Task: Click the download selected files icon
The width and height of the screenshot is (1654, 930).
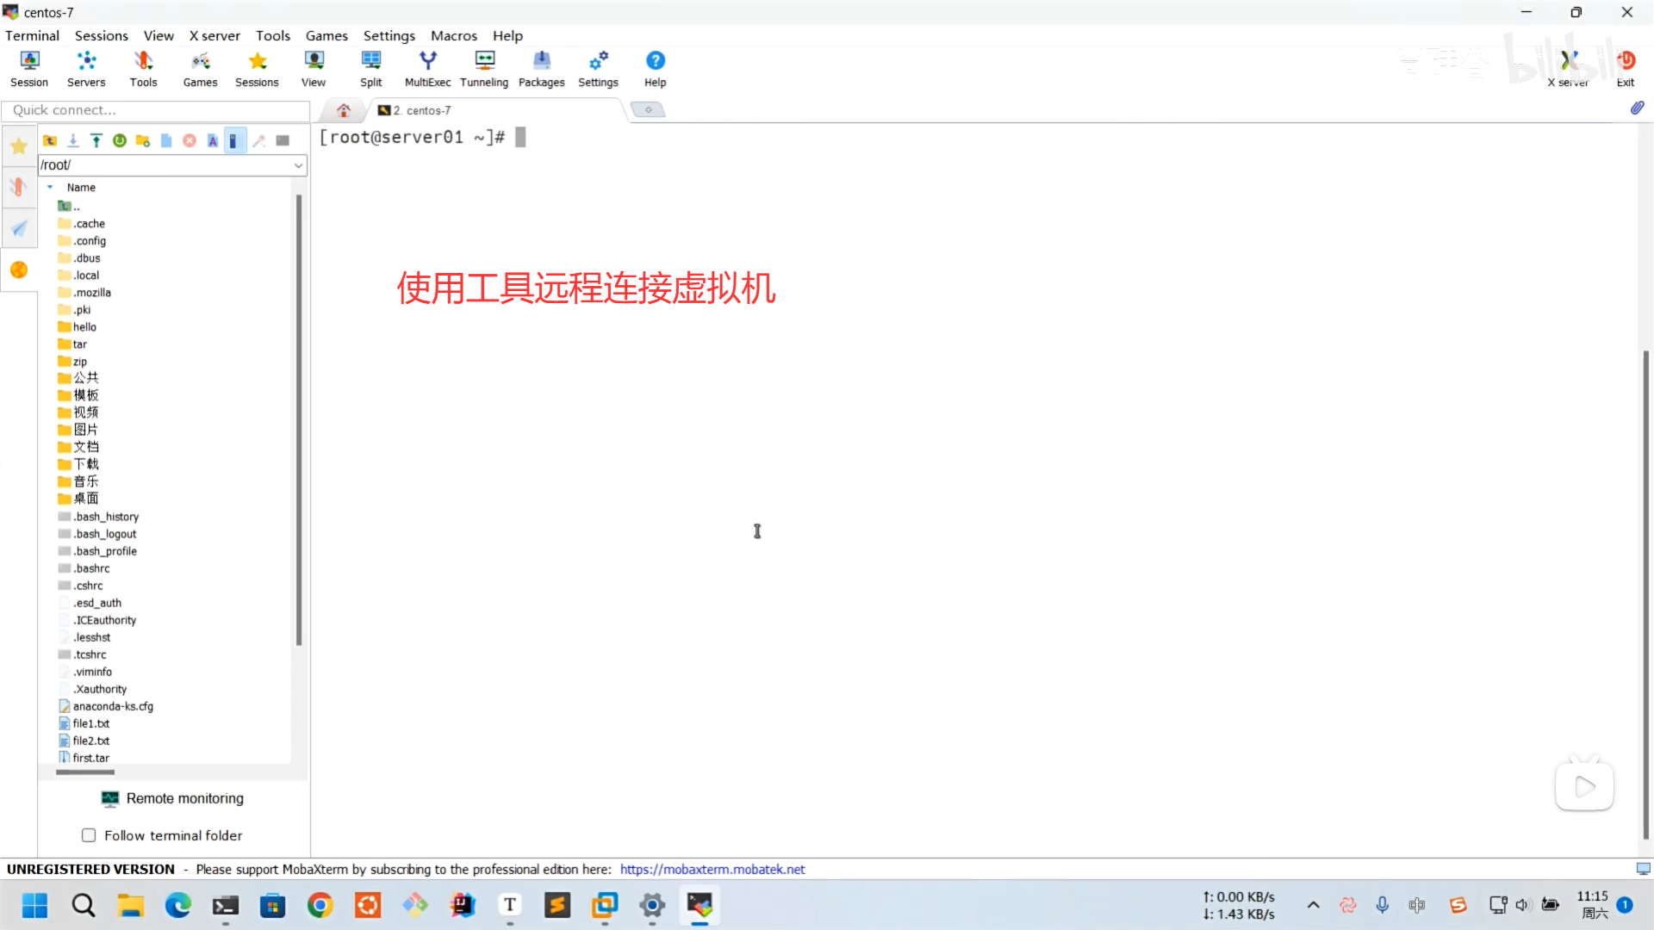Action: click(x=73, y=140)
